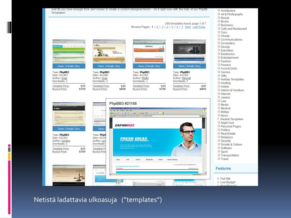Jump to page 7 of results
The height and width of the screenshot is (218, 291).
(x=182, y=27)
